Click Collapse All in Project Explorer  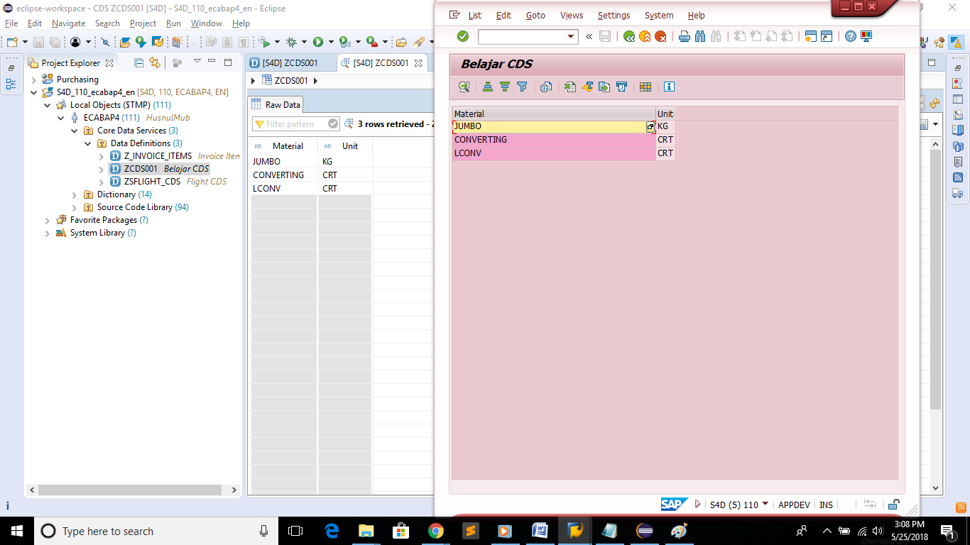138,62
